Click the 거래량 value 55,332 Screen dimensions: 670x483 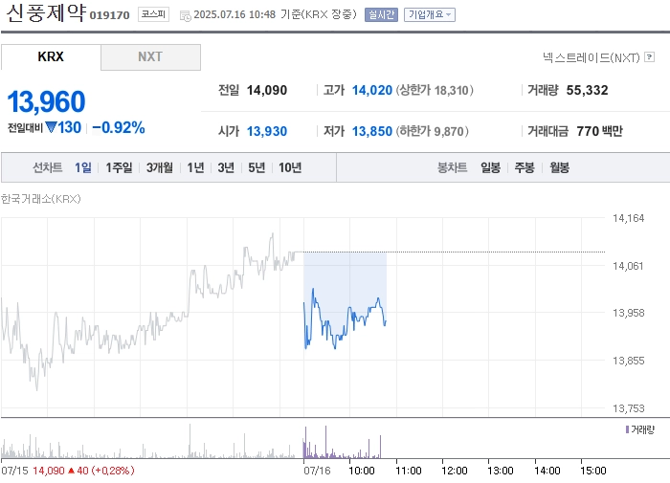587,90
